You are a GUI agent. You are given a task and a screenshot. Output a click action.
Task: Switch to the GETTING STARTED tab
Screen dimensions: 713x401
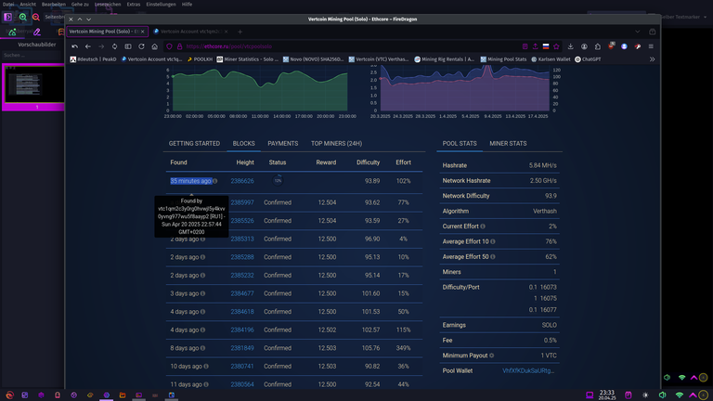(x=194, y=144)
